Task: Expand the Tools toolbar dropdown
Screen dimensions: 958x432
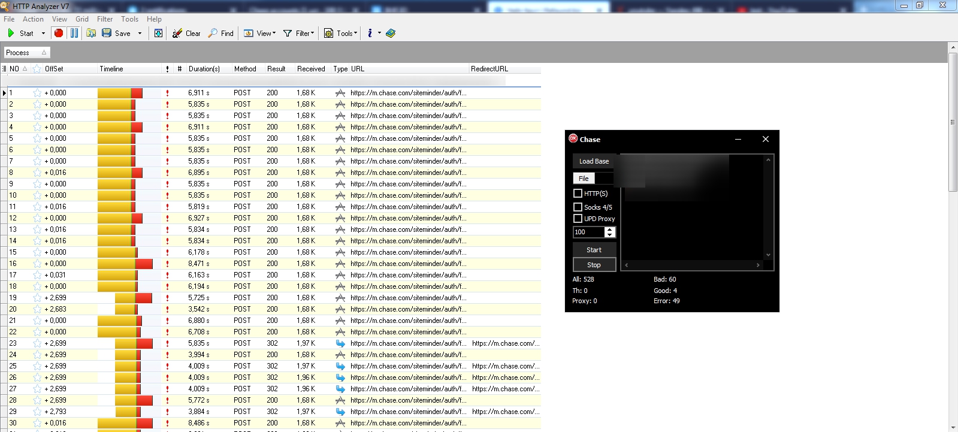Action: click(355, 34)
